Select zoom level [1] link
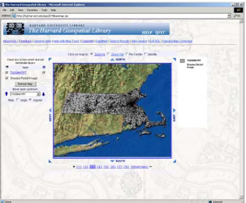This screenshot has width=246, height=203. [79, 167]
